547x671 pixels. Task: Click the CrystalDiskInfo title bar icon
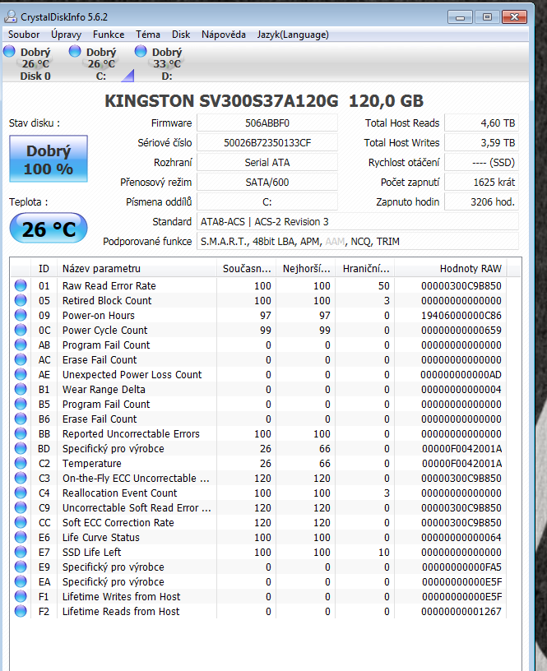click(x=10, y=16)
